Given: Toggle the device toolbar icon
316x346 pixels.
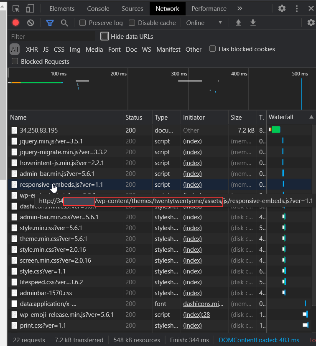Looking at the screenshot, I should 30,8.
